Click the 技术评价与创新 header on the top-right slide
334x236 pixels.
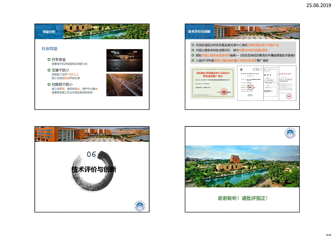tap(199, 32)
